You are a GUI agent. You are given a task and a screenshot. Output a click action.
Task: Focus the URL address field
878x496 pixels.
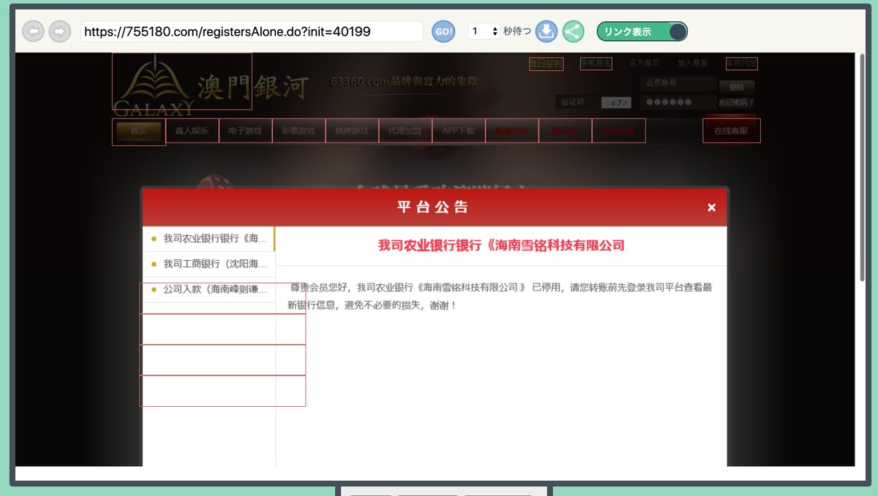click(x=252, y=31)
